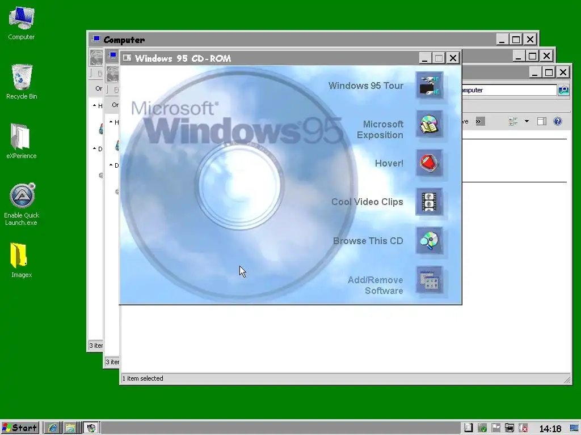Open the Add/Remove Software icon
Image resolution: width=581 pixels, height=435 pixels.
pos(429,280)
